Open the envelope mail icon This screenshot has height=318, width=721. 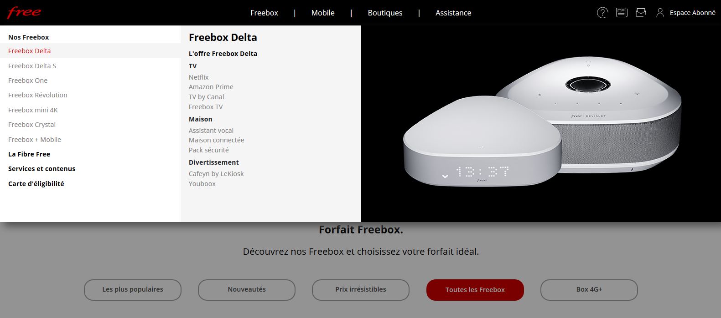click(x=641, y=13)
